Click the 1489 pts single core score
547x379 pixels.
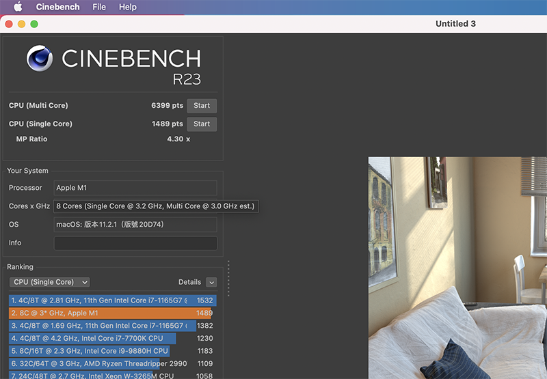(167, 124)
